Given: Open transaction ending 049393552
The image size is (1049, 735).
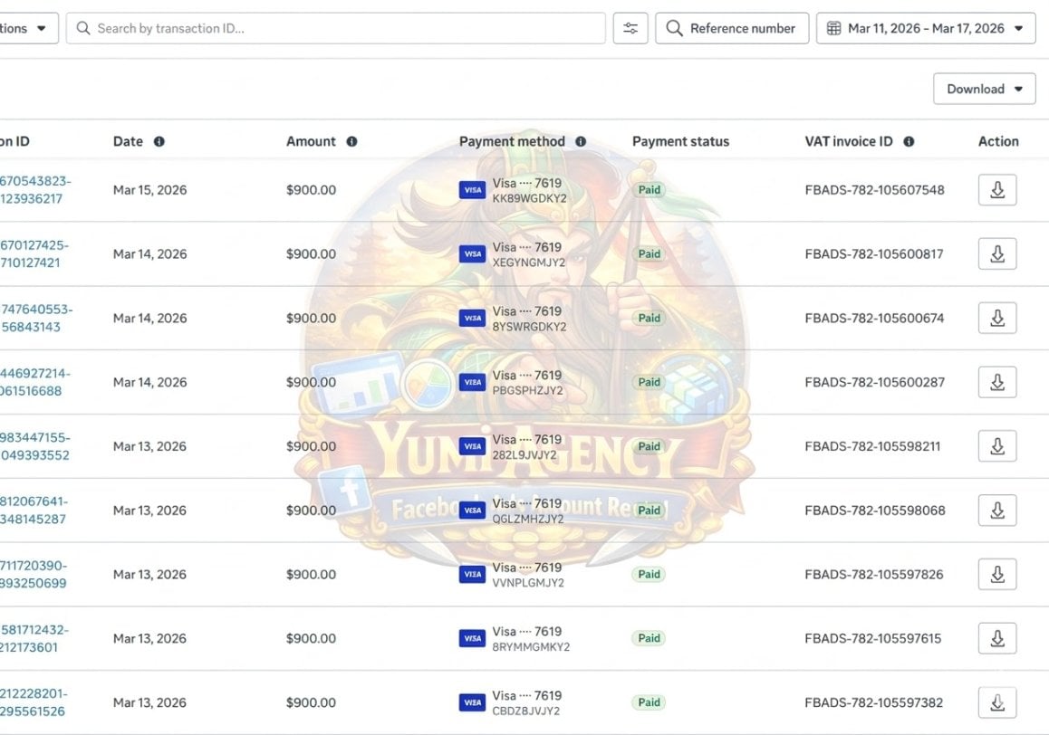Looking at the screenshot, I should (x=34, y=446).
